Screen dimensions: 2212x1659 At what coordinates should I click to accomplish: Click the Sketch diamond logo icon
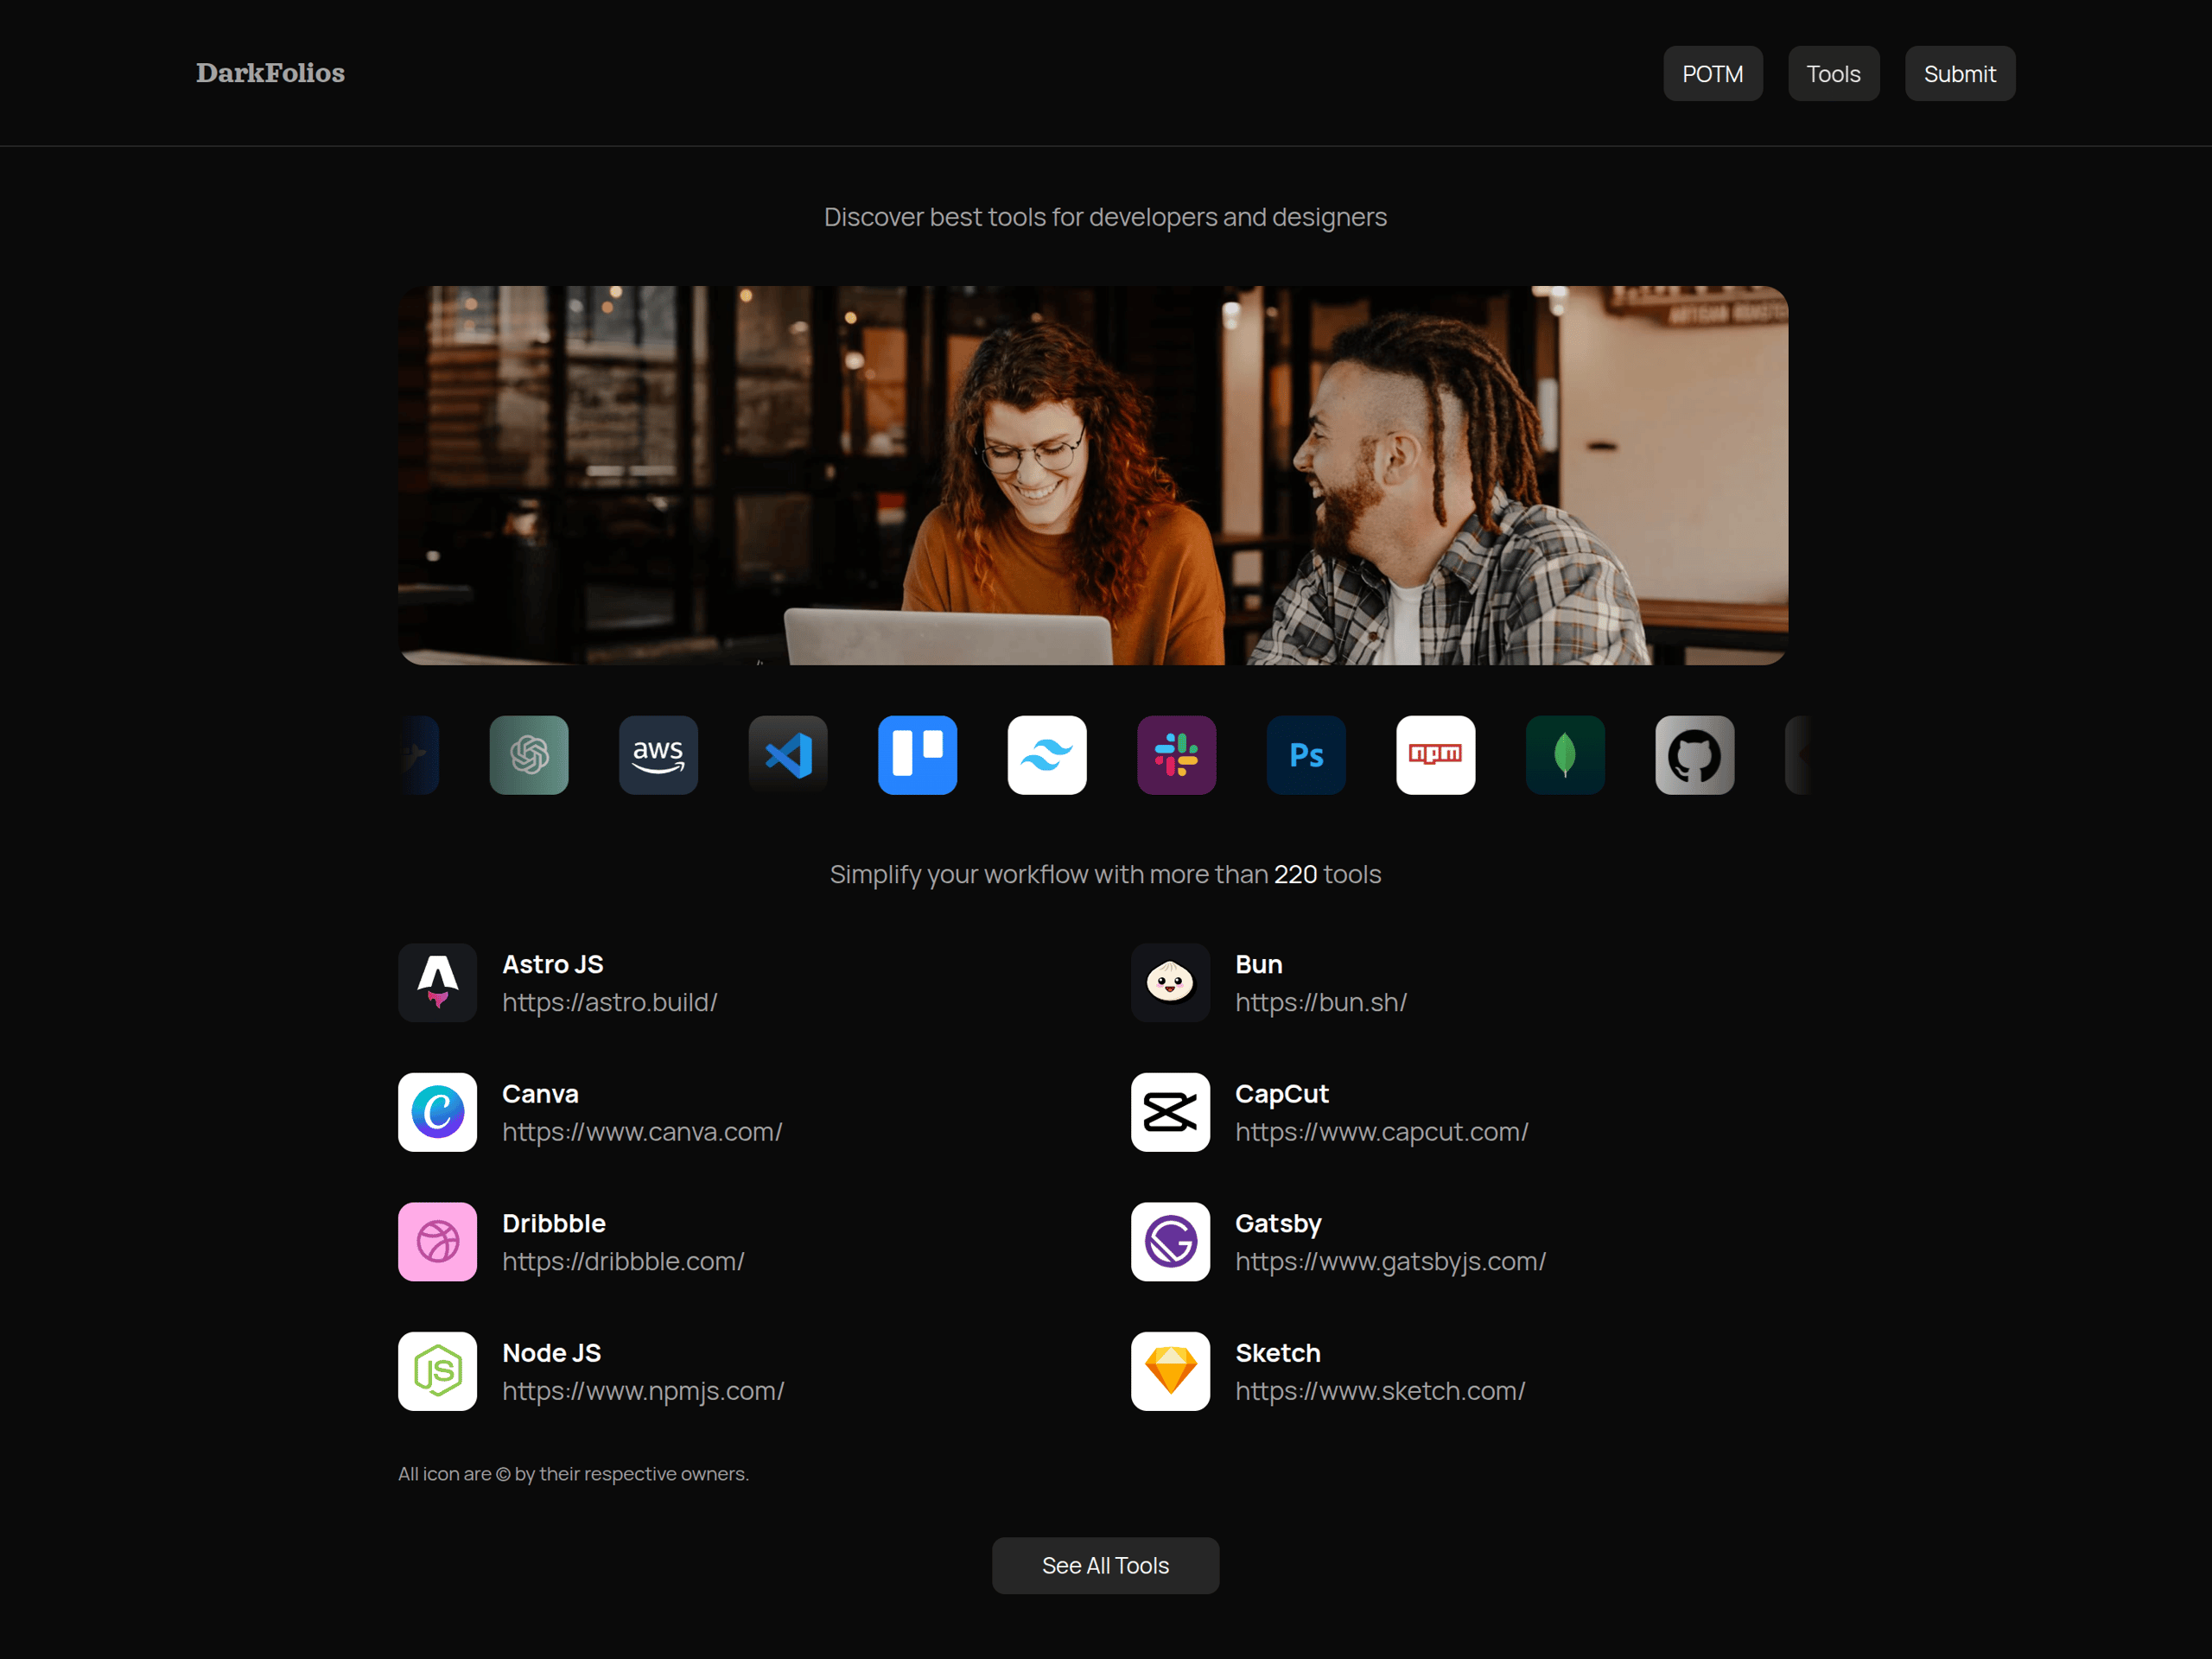point(1170,1371)
